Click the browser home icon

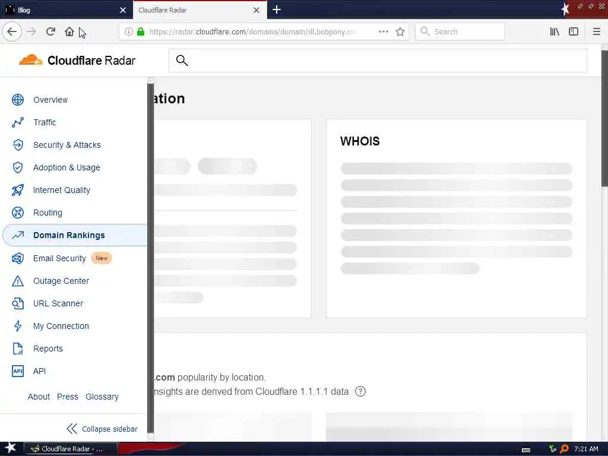point(69,31)
